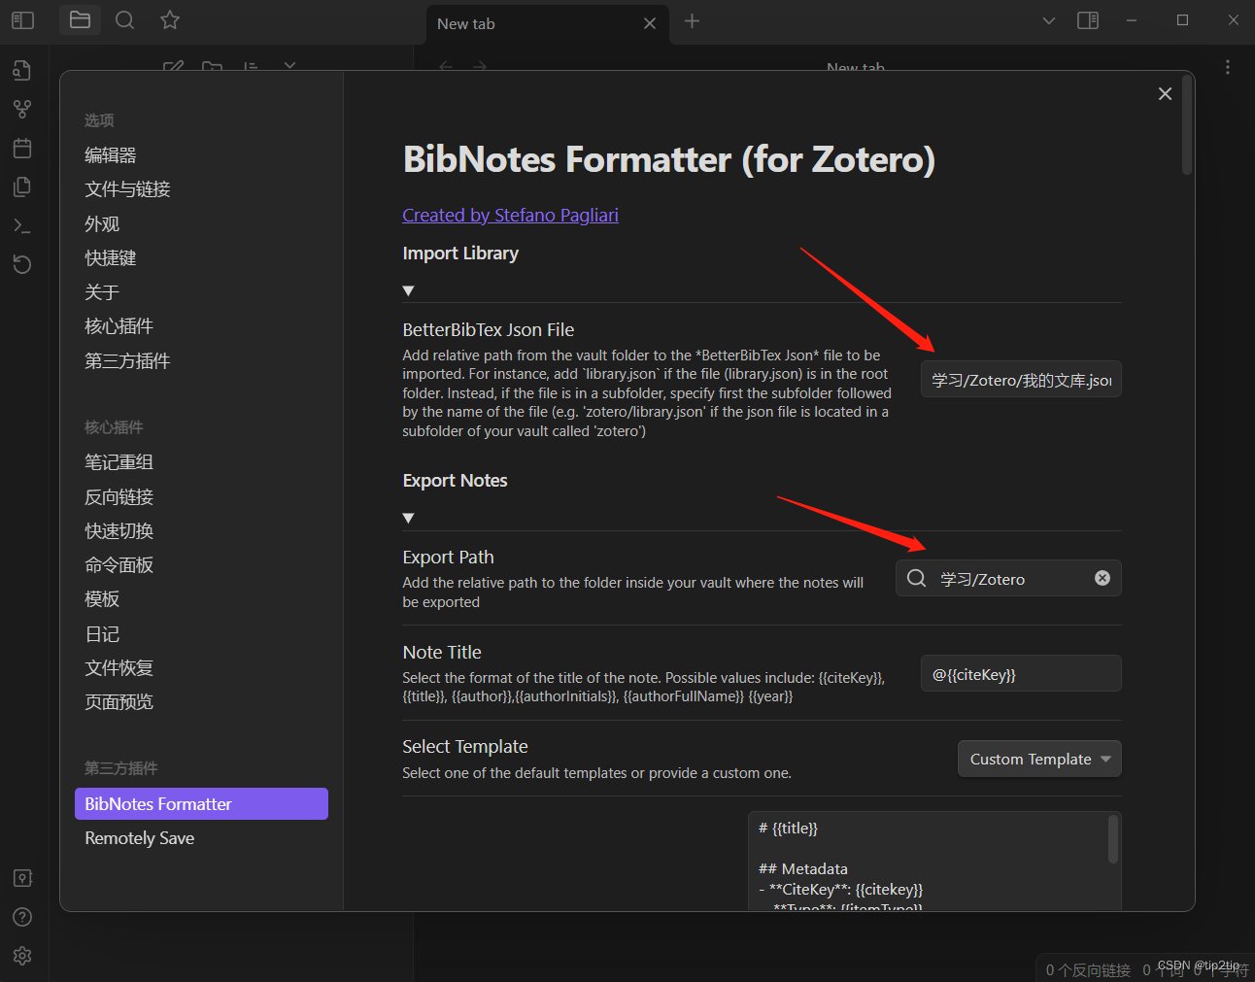
Task: Open the bookmarks star icon
Action: tap(170, 20)
